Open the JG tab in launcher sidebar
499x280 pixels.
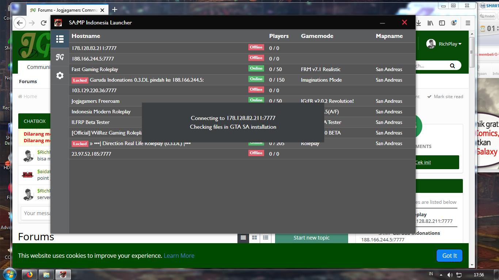(x=60, y=57)
